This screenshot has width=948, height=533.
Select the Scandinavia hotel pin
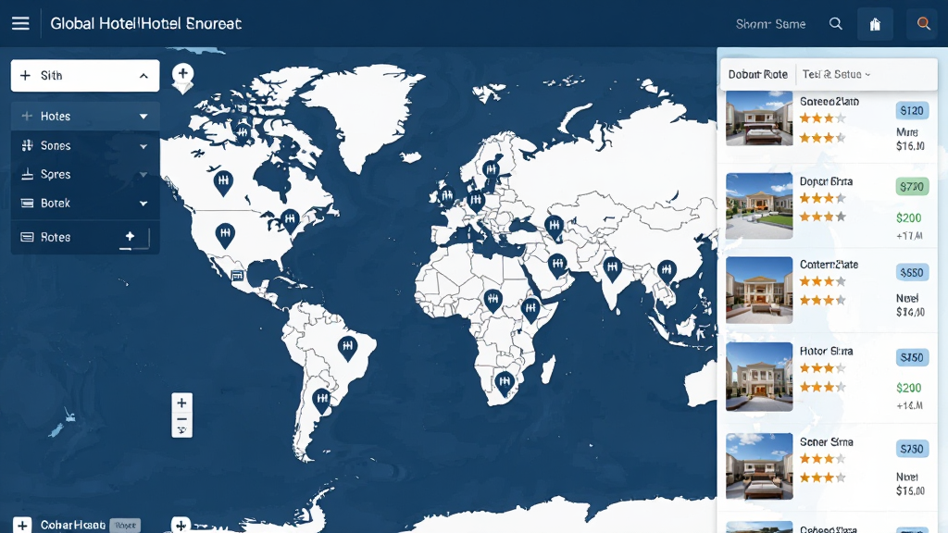(x=491, y=171)
